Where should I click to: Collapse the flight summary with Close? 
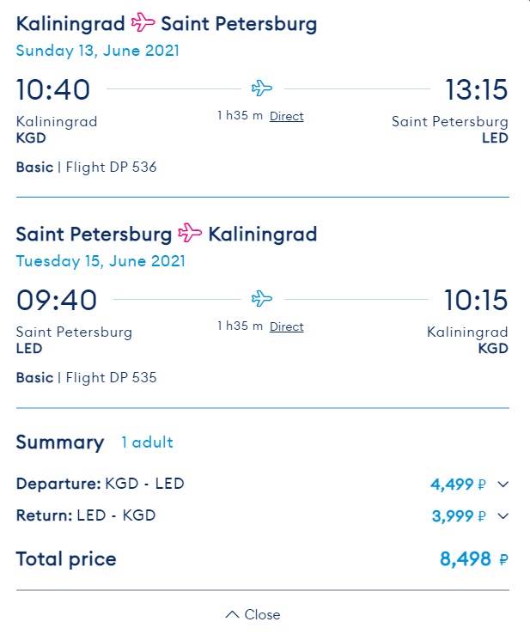[253, 614]
